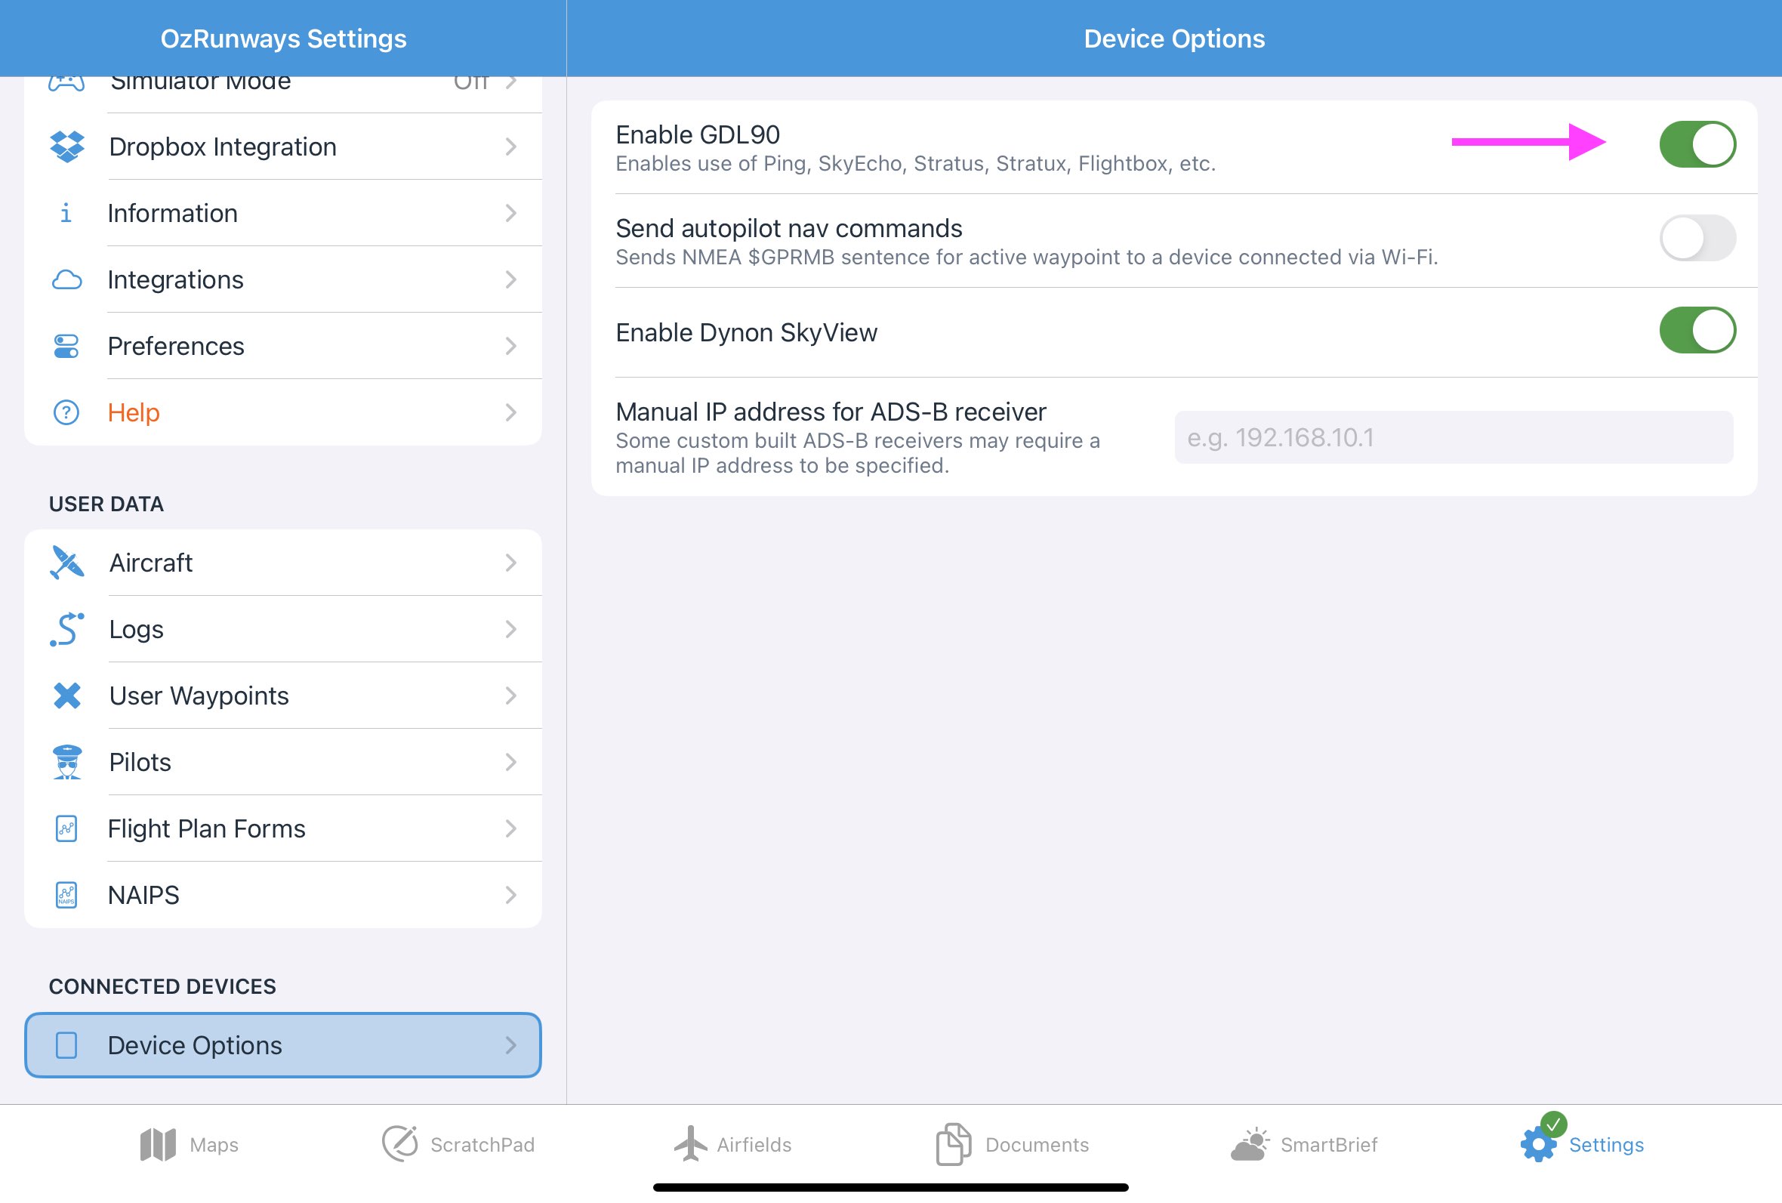Click the Logs track icon
The height and width of the screenshot is (1203, 1782).
tap(66, 630)
